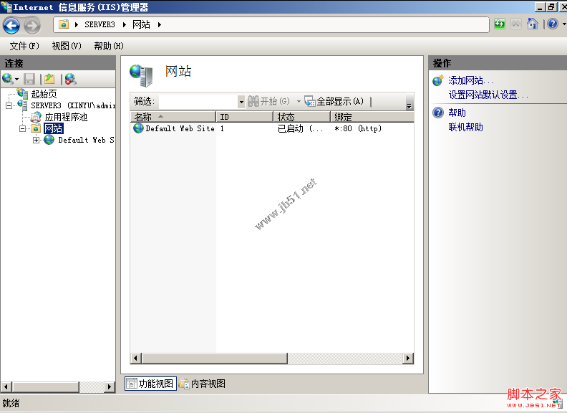Select 应用程序池 in the tree

pyautogui.click(x=66, y=117)
